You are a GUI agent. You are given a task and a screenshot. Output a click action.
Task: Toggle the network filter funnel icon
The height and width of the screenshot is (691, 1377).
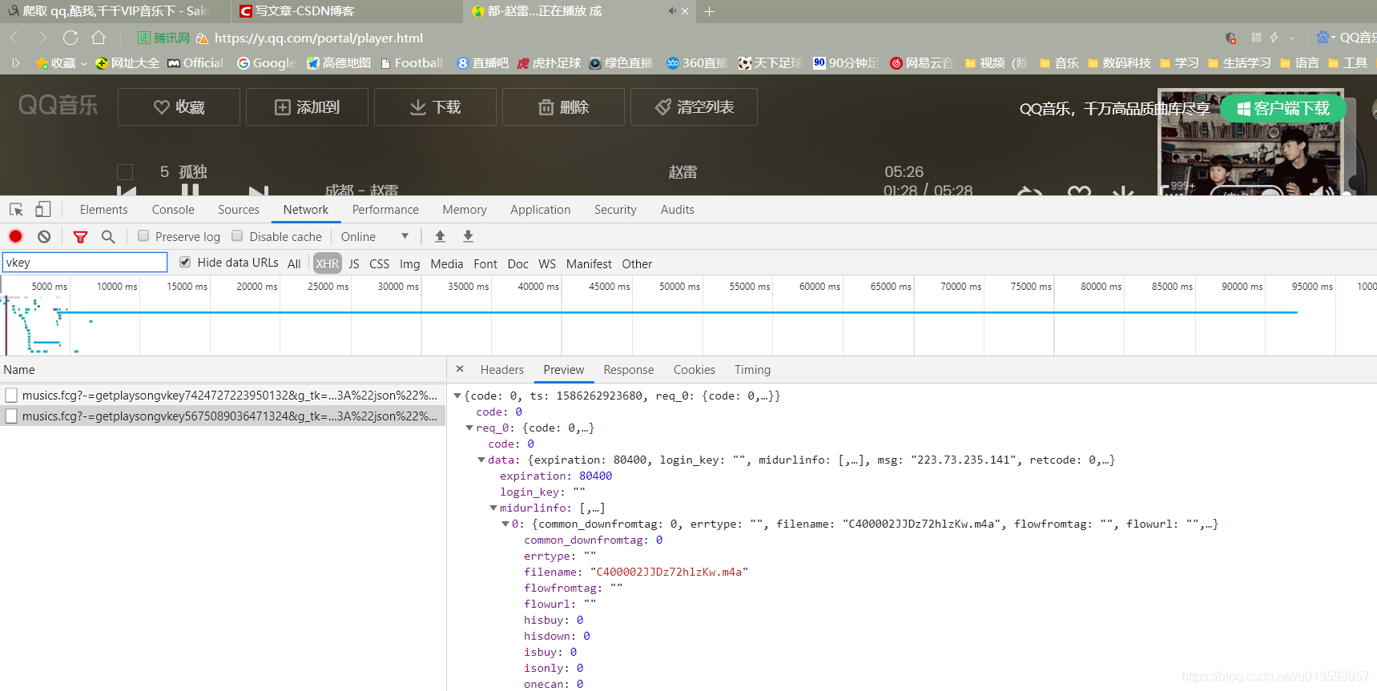click(80, 237)
